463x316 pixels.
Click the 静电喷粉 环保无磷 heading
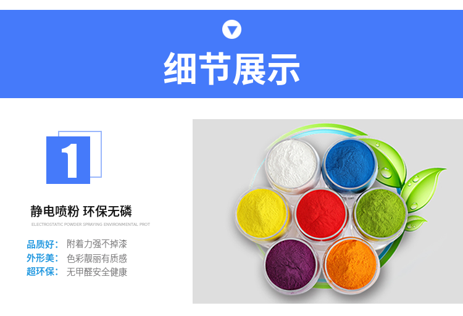(81, 212)
